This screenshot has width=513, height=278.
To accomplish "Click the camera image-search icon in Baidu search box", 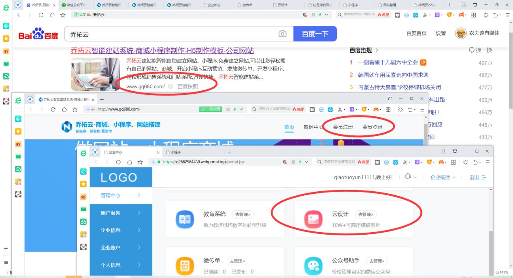I will pos(283,34).
